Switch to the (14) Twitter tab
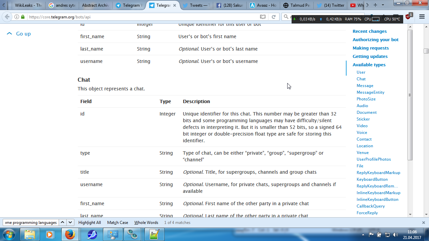Viewport: 429px width, 241px height. [330, 5]
